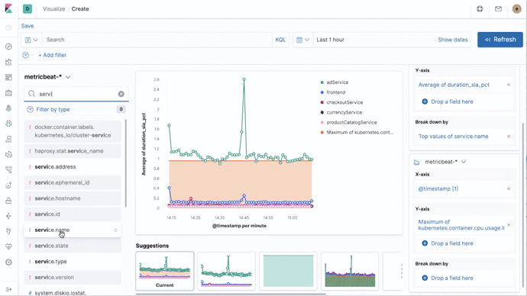Go to the Visualize breadcrumb

click(x=53, y=9)
